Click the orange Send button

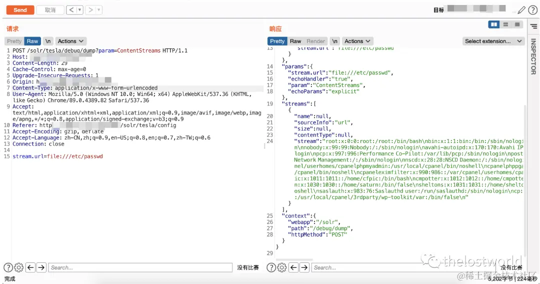(x=20, y=10)
